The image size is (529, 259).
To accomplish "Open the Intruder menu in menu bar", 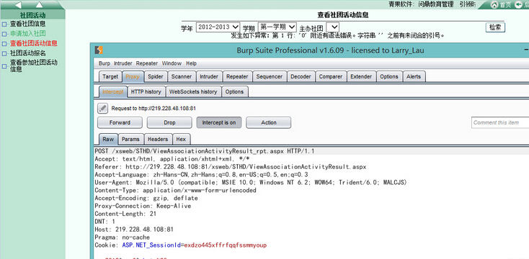I will (x=123, y=63).
